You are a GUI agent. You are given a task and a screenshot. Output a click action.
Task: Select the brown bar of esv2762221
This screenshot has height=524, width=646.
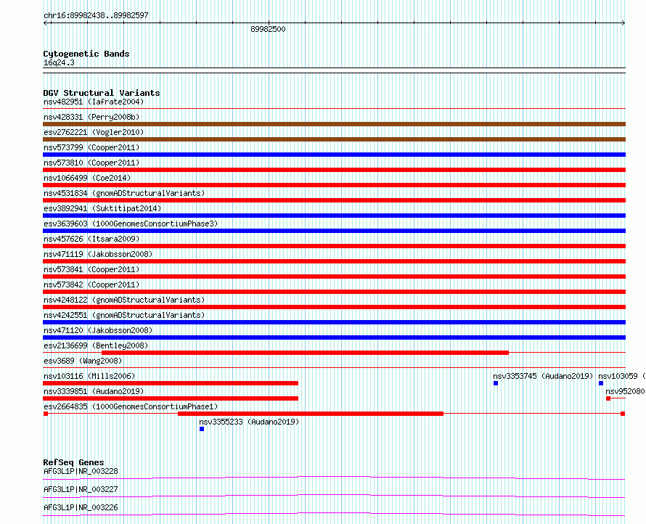[x=334, y=139]
